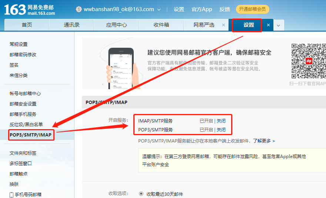
Task: Switch to the 网易严选 tab
Action: pos(204,25)
